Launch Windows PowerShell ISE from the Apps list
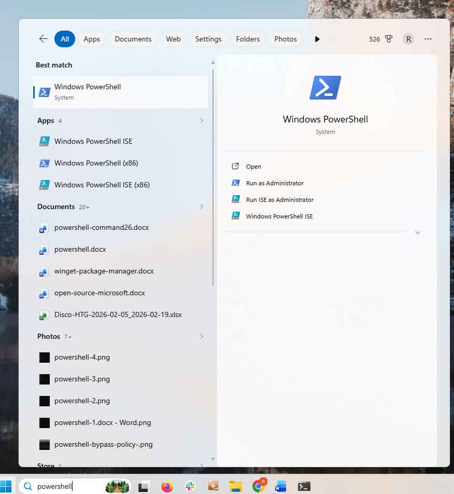 click(121, 141)
